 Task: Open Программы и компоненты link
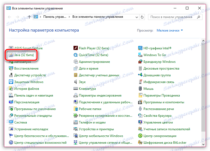(164, 102)
